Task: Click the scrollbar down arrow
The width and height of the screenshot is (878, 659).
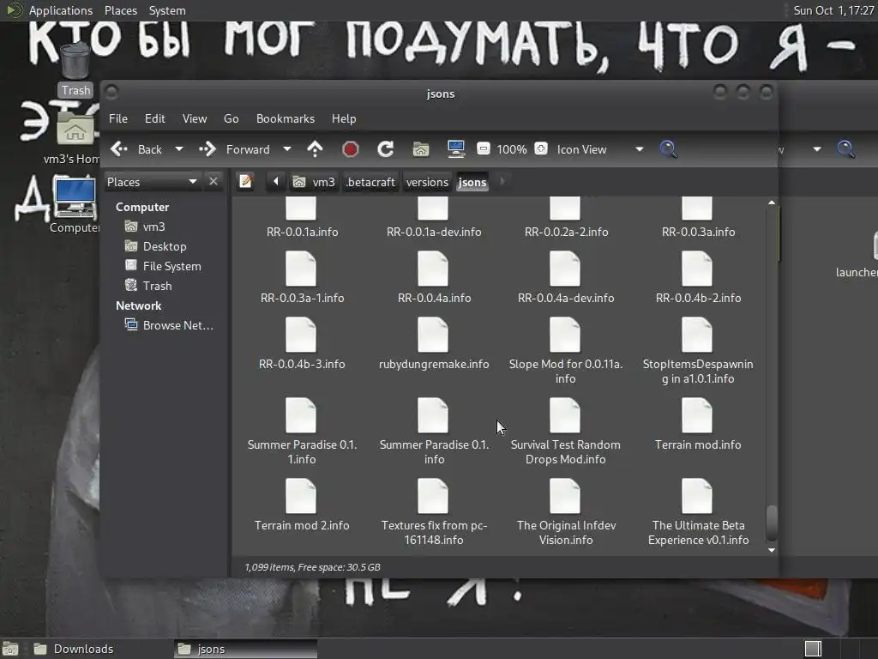Action: [772, 550]
